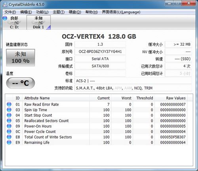Click the status orb for Reallocated Sectors Count
Viewport: 198px width, 171px height.
9,121
